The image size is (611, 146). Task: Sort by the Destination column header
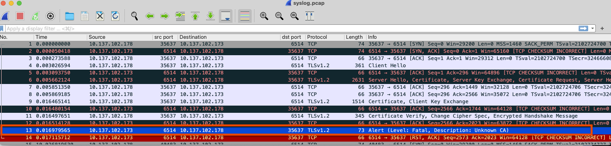coord(229,37)
